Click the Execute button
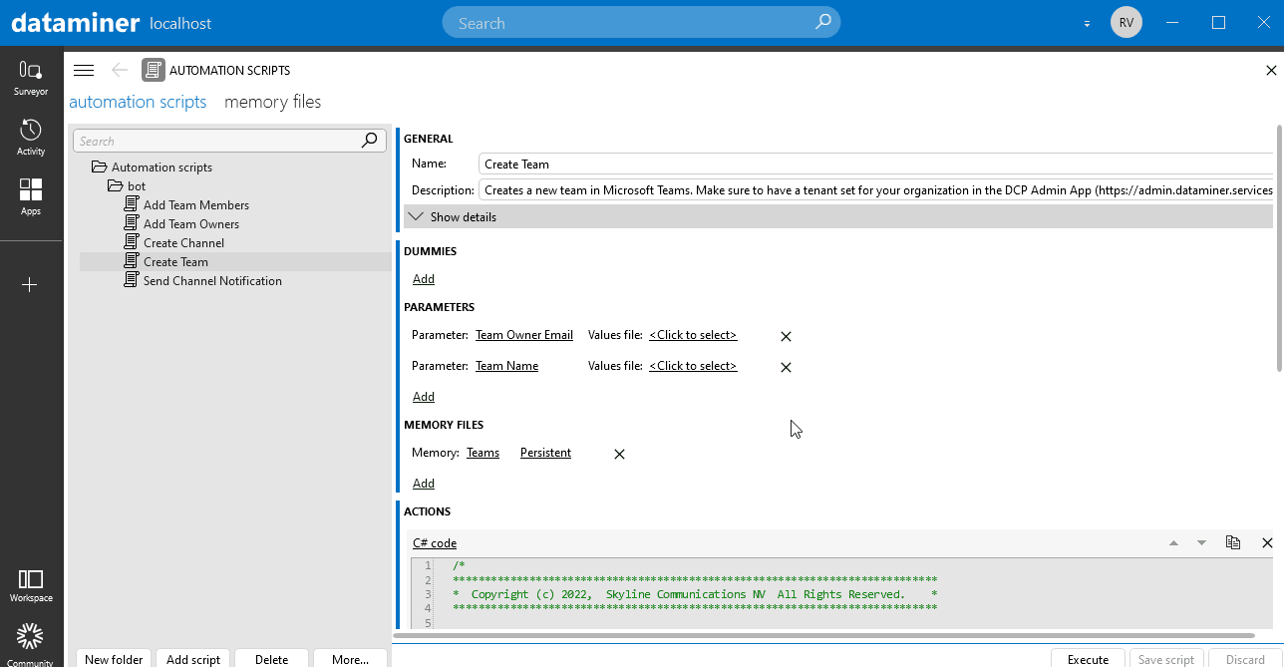The image size is (1284, 667). 1088,659
